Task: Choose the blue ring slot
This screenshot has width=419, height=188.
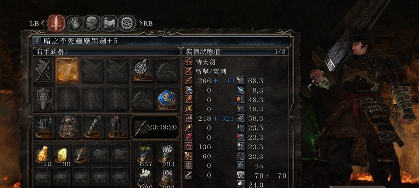Action: tap(167, 99)
